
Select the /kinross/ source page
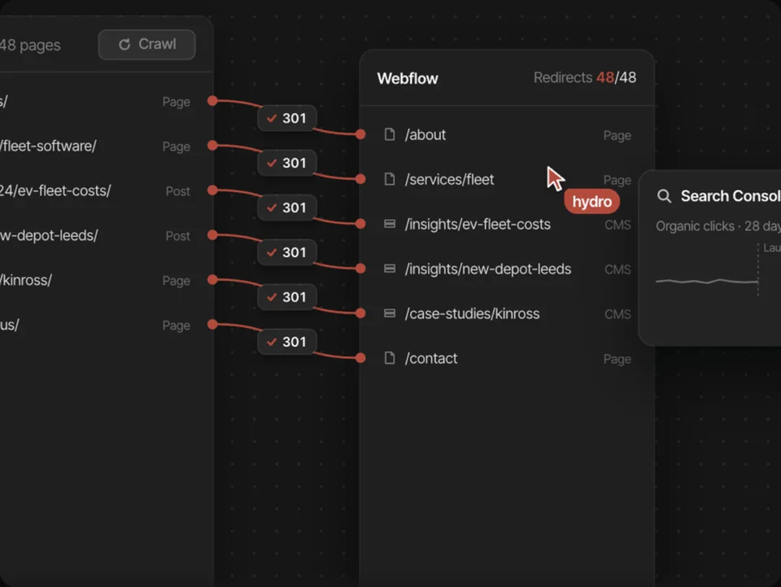pyautogui.click(x=106, y=280)
